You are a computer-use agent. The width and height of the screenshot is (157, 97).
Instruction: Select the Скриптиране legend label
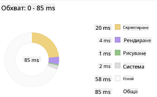point(136,27)
